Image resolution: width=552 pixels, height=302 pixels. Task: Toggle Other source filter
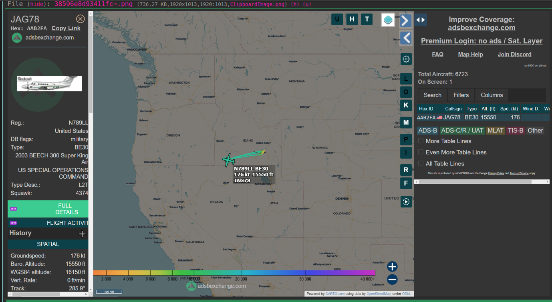(x=535, y=131)
